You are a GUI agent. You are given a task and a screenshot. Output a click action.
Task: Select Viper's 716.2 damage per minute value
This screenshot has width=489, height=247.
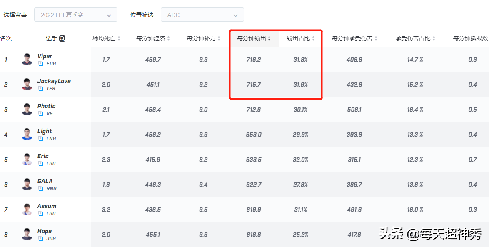coord(254,59)
